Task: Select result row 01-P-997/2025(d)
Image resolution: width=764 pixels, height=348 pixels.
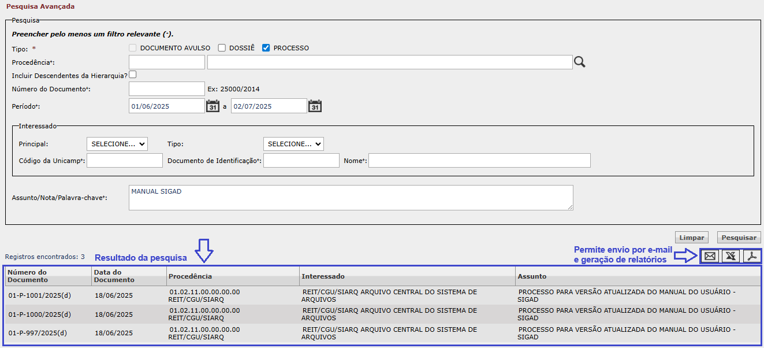Action: tap(38, 333)
